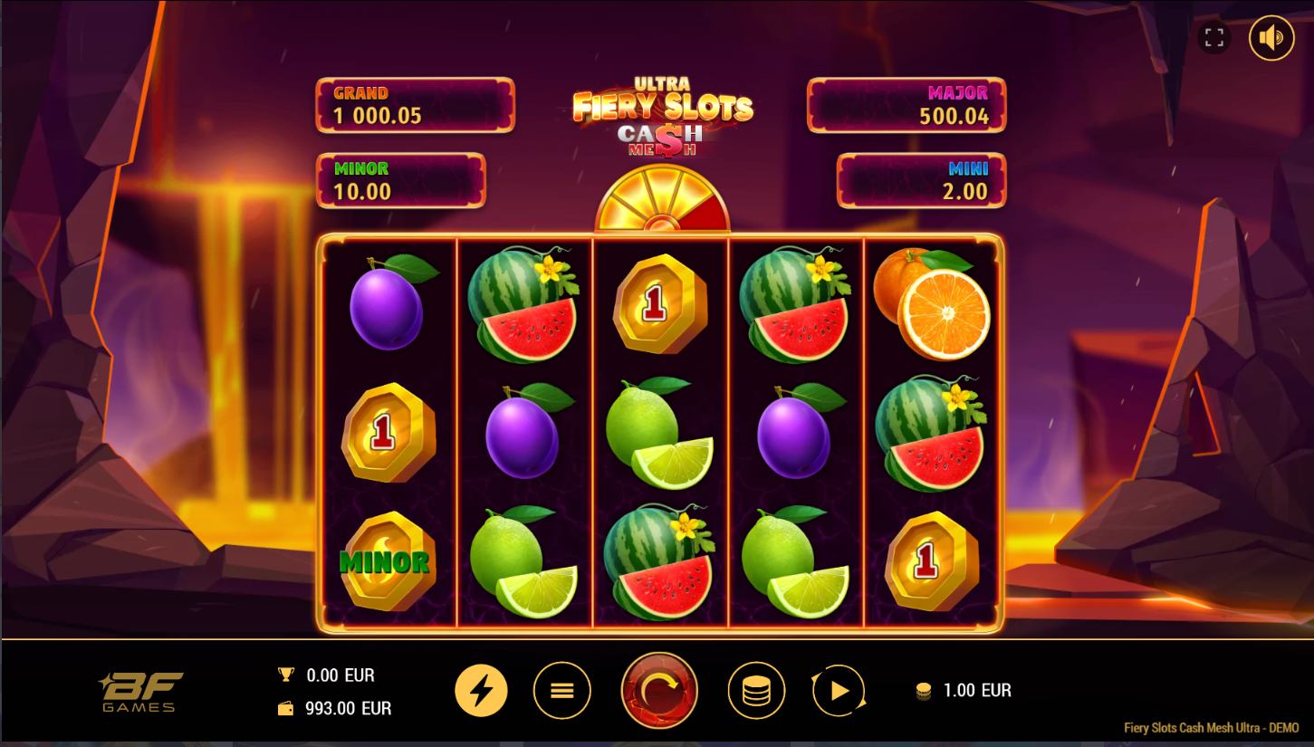Click the bonus wheel above the reels
The height and width of the screenshot is (747, 1314).
662,198
